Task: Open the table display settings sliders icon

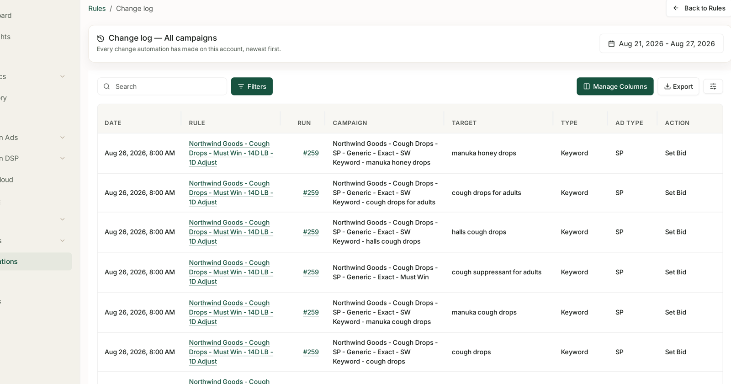Action: point(713,86)
